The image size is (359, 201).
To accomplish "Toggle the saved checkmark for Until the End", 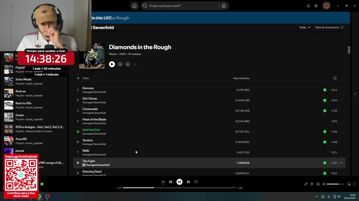I will pos(325,131).
